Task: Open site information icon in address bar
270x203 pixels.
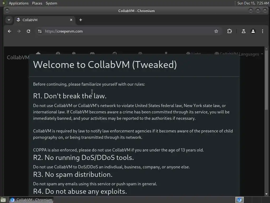Action: 40,31
